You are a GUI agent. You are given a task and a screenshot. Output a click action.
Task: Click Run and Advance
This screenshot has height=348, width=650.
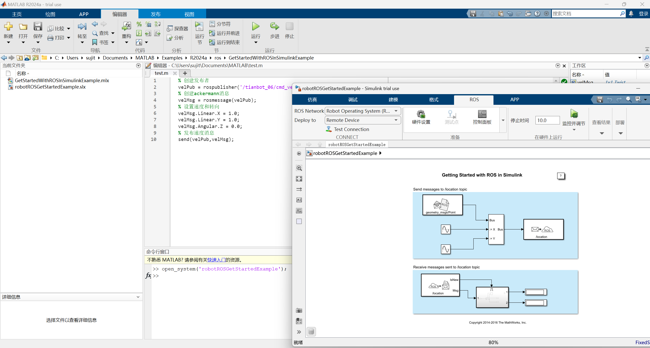(x=224, y=33)
